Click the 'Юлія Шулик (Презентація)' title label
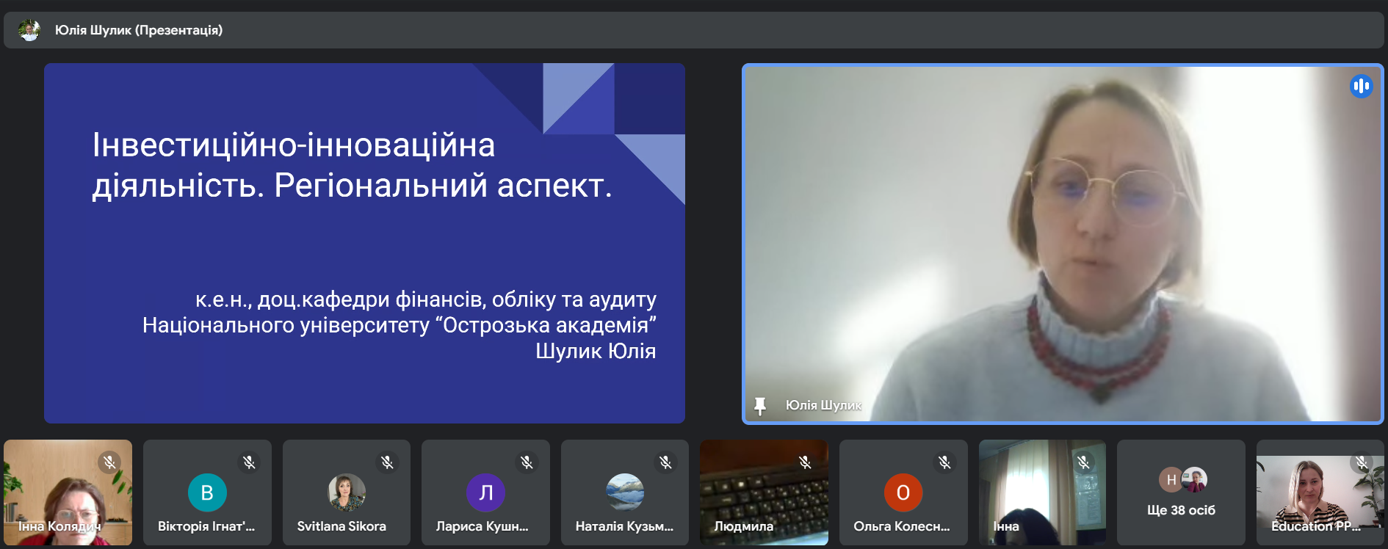This screenshot has width=1388, height=549. [139, 30]
